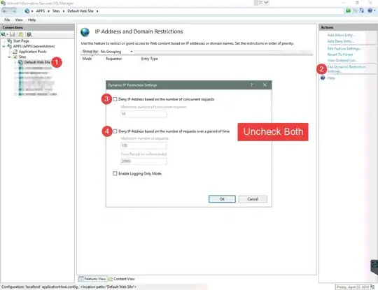This screenshot has height=290, width=378.
Task: Click the Forward navigation arrow
Action: tap(14, 11)
